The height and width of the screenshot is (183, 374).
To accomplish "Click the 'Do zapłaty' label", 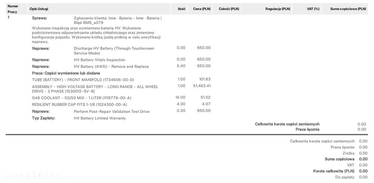I will click(x=345, y=177).
